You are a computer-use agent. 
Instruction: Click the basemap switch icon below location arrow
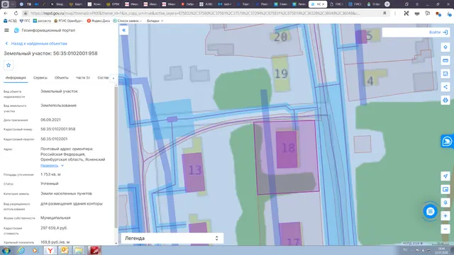click(x=445, y=189)
